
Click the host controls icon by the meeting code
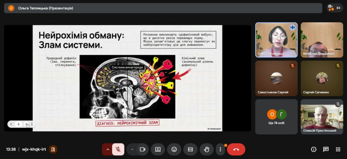click(x=53, y=149)
